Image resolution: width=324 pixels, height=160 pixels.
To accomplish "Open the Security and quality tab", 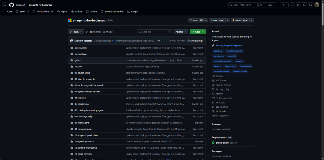I will point(112,12).
